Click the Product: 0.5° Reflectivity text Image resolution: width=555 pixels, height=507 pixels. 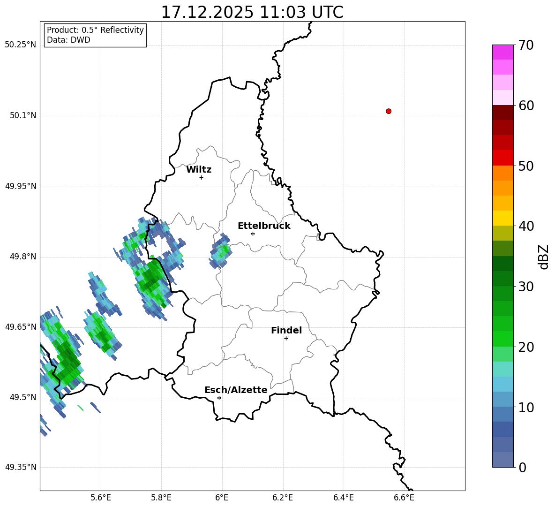click(95, 30)
